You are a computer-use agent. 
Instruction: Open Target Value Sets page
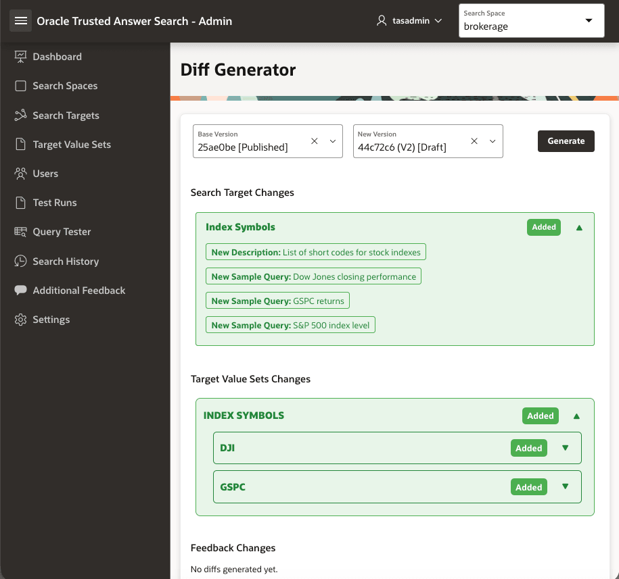(72, 145)
